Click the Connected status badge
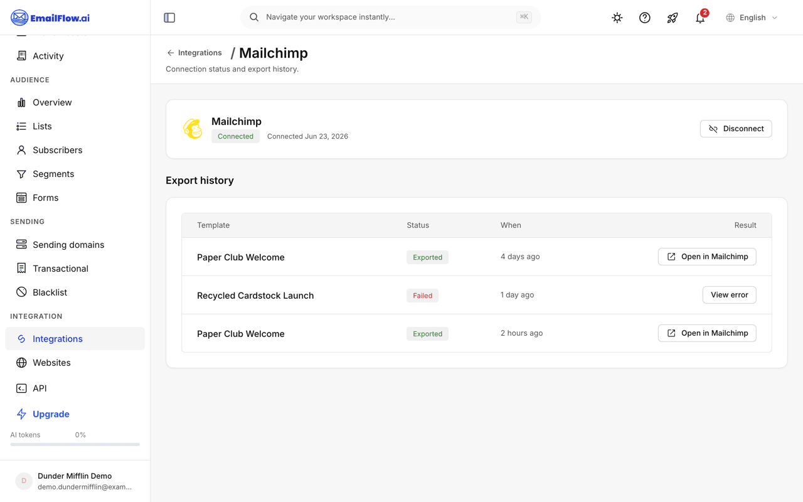Viewport: 803px width, 502px height. click(235, 136)
